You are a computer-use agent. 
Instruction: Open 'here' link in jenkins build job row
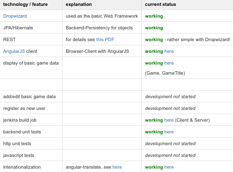[x=169, y=120]
